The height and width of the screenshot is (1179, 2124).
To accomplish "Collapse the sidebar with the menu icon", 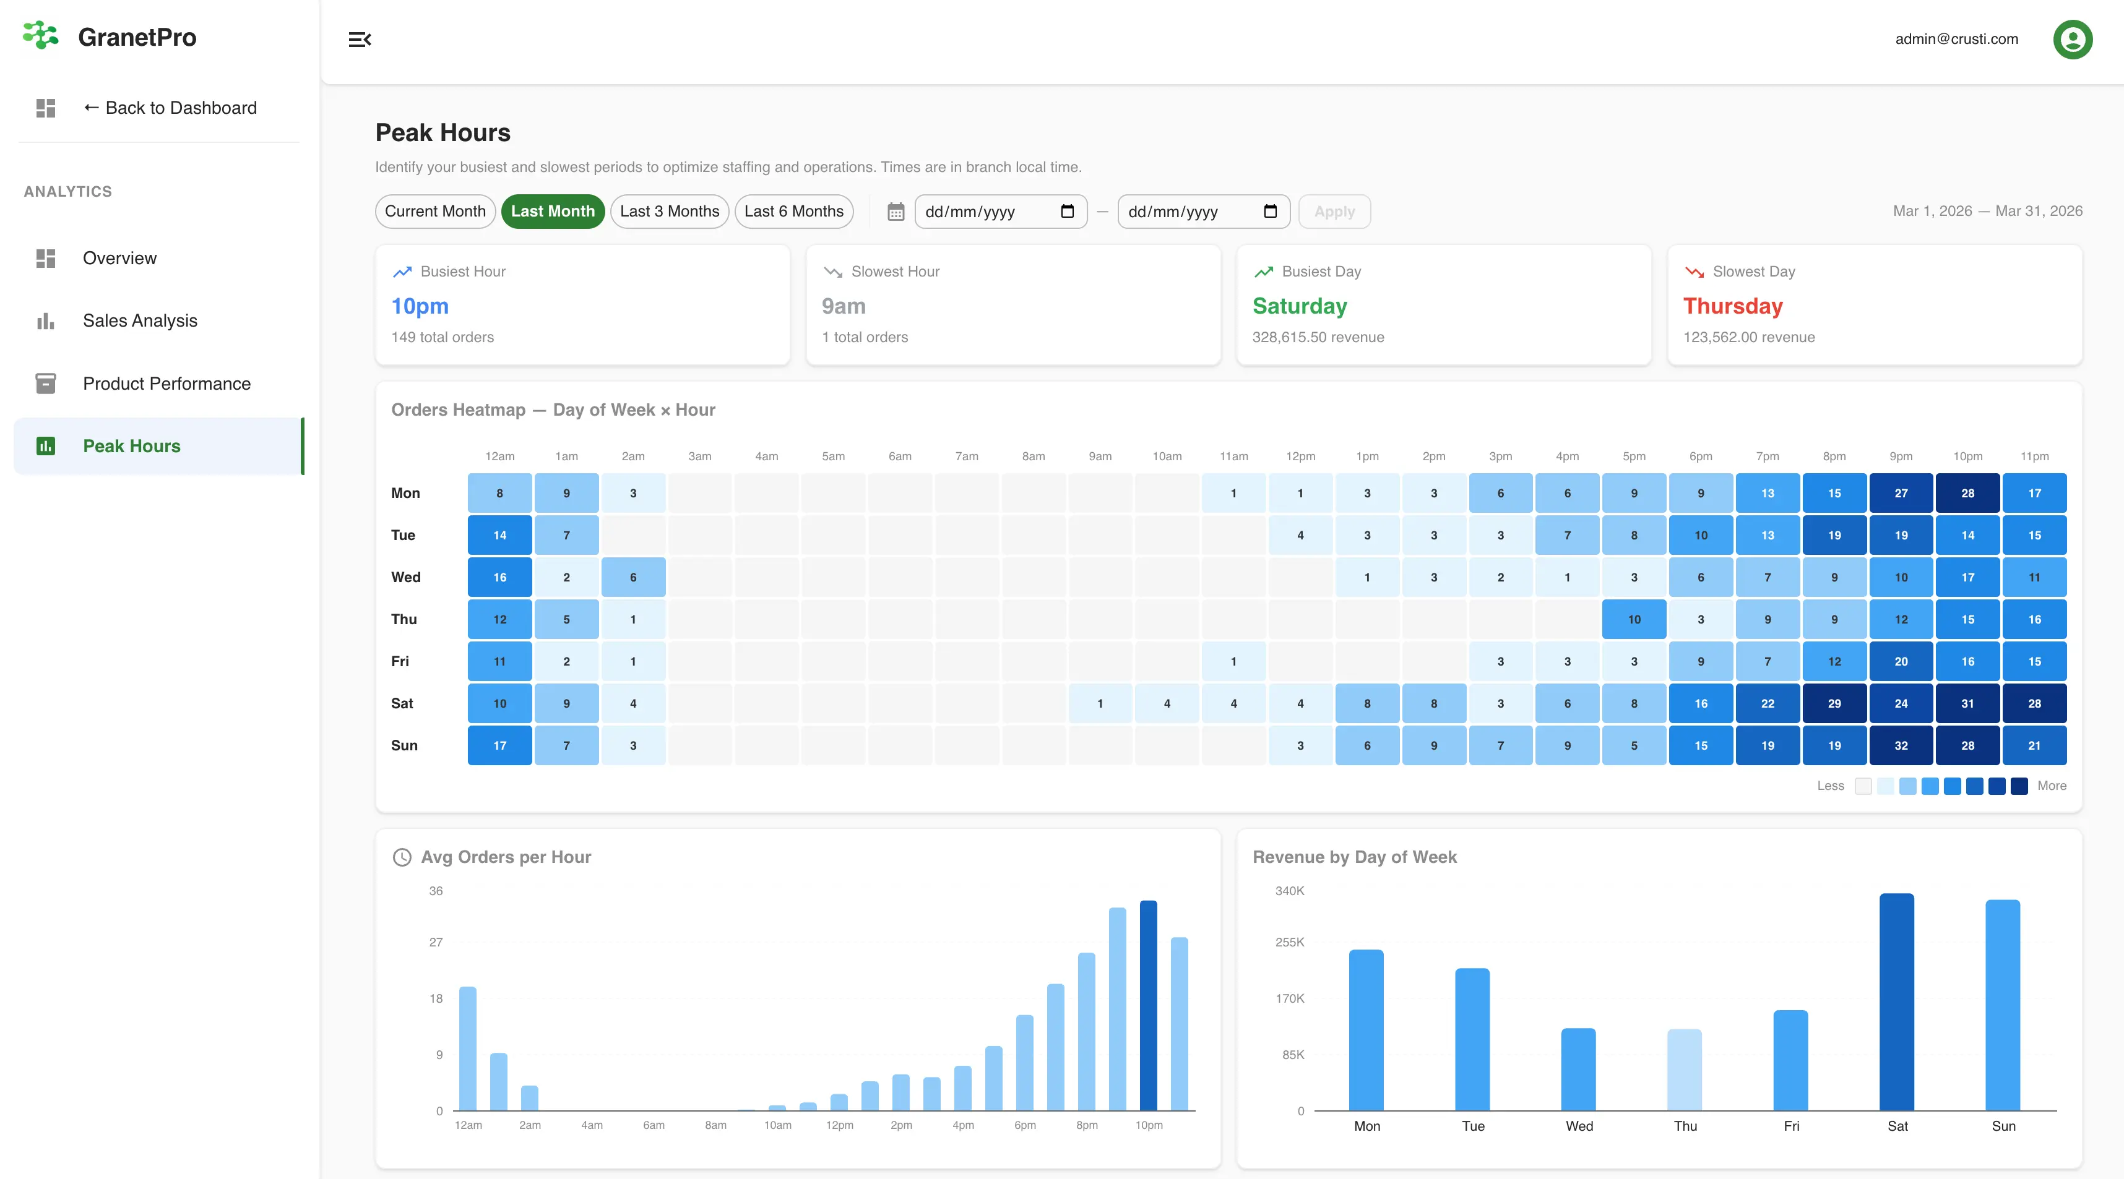I will point(360,40).
